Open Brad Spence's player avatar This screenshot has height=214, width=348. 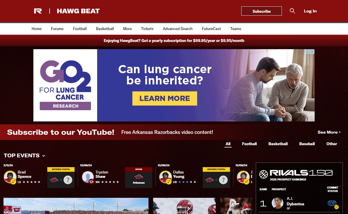(10, 177)
